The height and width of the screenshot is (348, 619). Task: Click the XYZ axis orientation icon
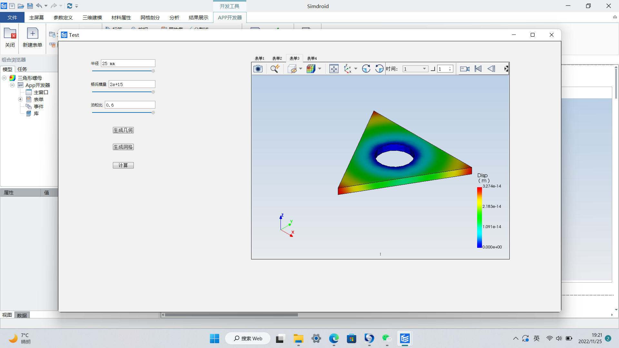[348, 69]
